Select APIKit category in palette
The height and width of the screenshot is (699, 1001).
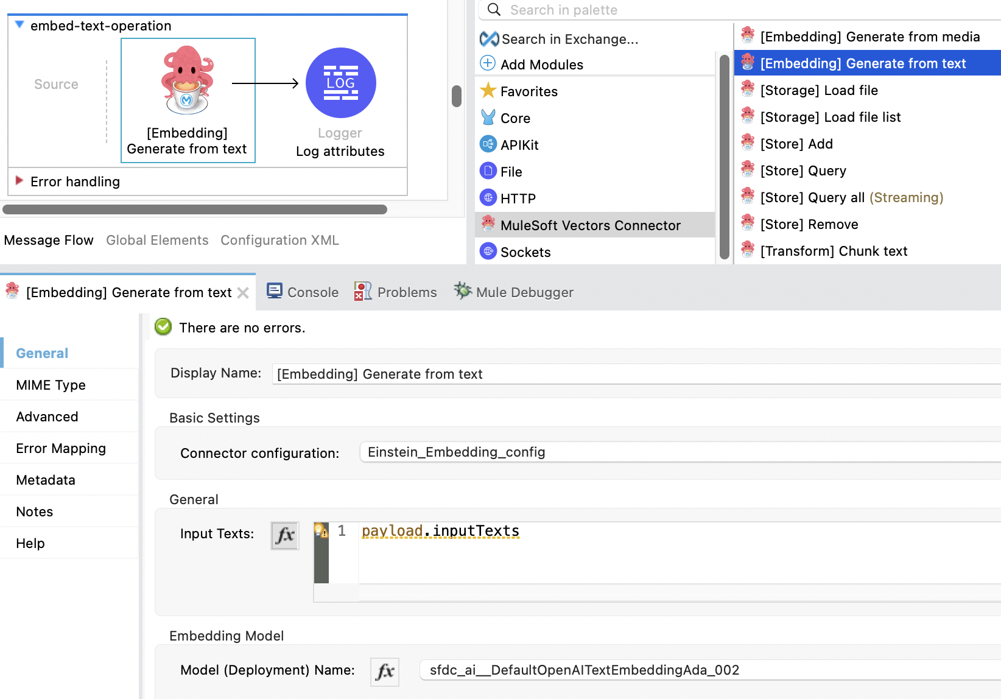click(519, 145)
